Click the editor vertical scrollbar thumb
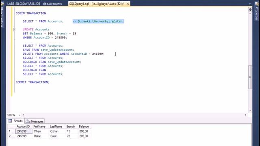The width and height of the screenshot is (260, 146). (250, 77)
